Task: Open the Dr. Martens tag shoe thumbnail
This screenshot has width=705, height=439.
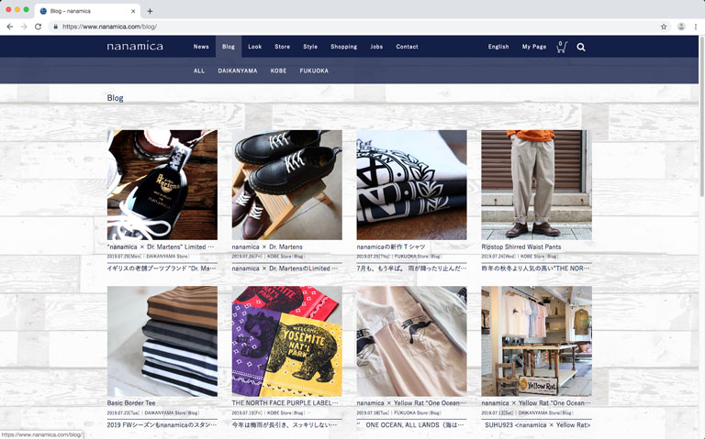Action: click(162, 185)
